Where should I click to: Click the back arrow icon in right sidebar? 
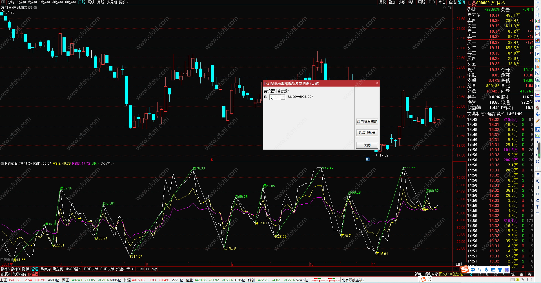tap(537, 2)
